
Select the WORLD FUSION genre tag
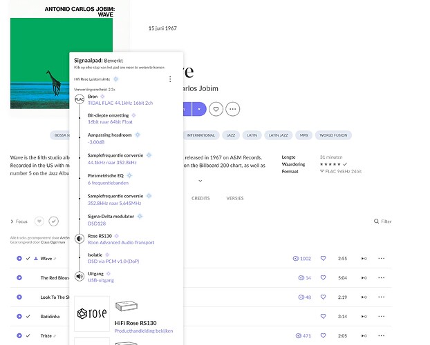[333, 135]
